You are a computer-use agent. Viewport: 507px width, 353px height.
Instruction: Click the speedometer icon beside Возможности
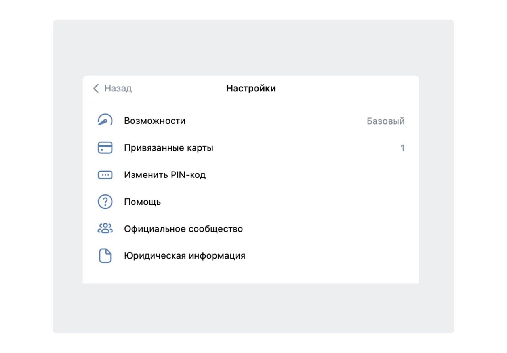105,120
